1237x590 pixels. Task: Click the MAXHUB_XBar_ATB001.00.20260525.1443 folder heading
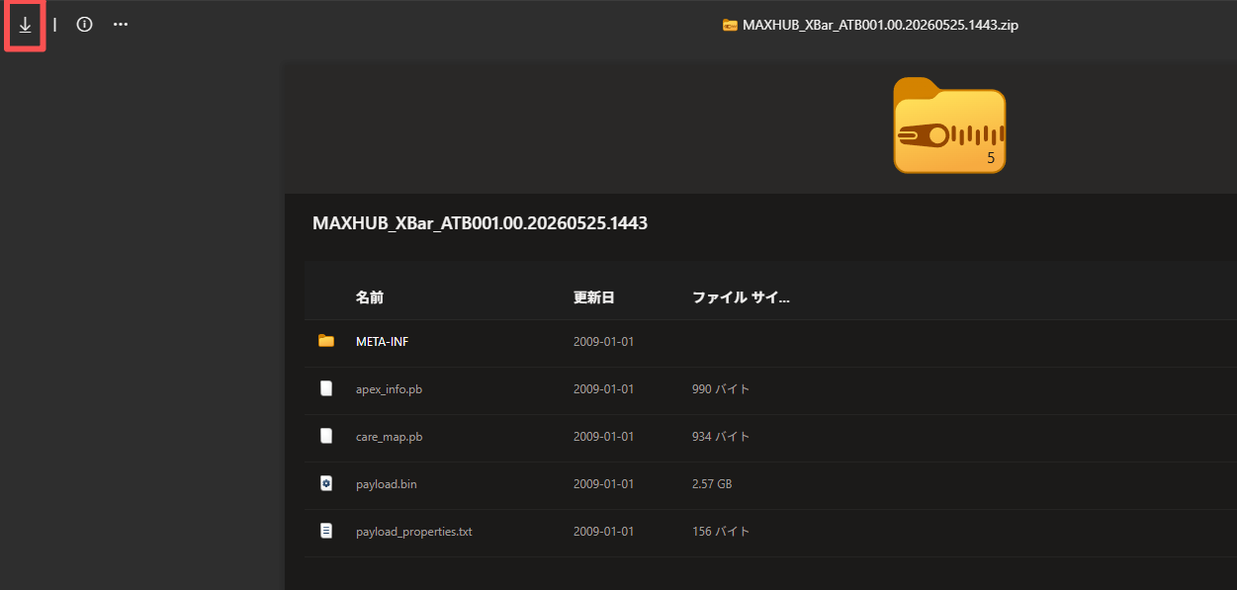pyautogui.click(x=480, y=223)
